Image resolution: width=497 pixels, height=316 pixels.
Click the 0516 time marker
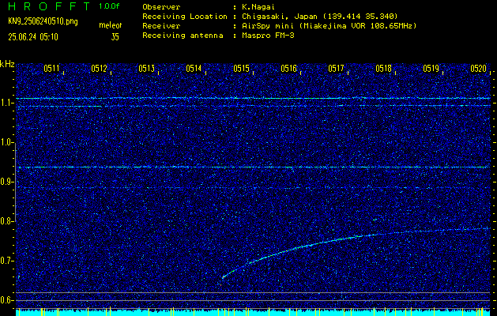point(288,68)
